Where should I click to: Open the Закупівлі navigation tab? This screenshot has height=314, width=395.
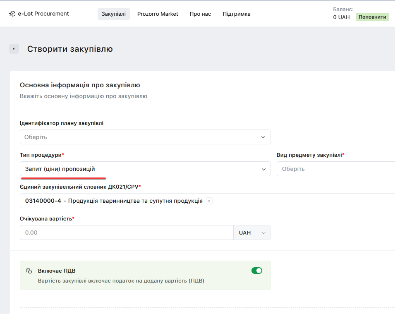(x=114, y=14)
